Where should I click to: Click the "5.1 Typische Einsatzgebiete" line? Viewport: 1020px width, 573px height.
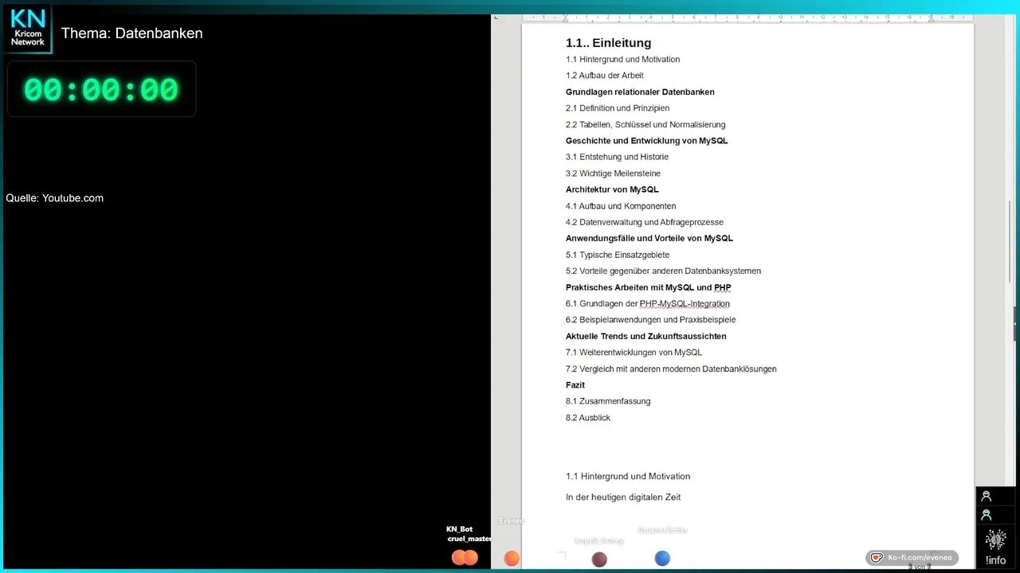618,255
